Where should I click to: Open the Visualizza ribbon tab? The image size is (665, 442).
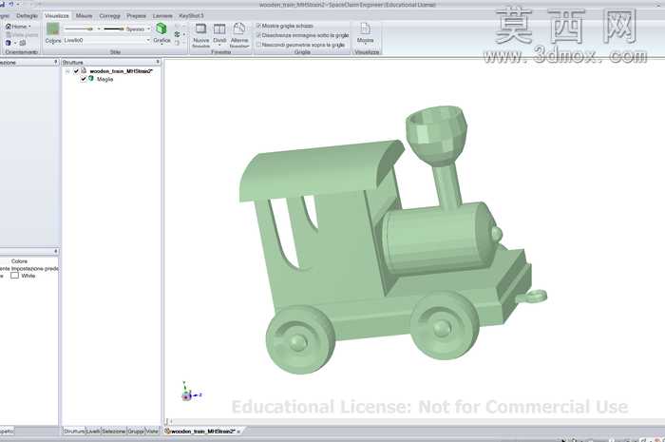tap(56, 16)
